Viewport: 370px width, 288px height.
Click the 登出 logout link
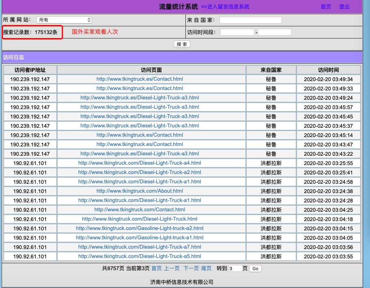(x=344, y=7)
